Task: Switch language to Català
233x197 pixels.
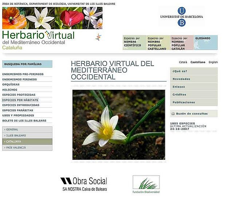Action: pos(183,62)
